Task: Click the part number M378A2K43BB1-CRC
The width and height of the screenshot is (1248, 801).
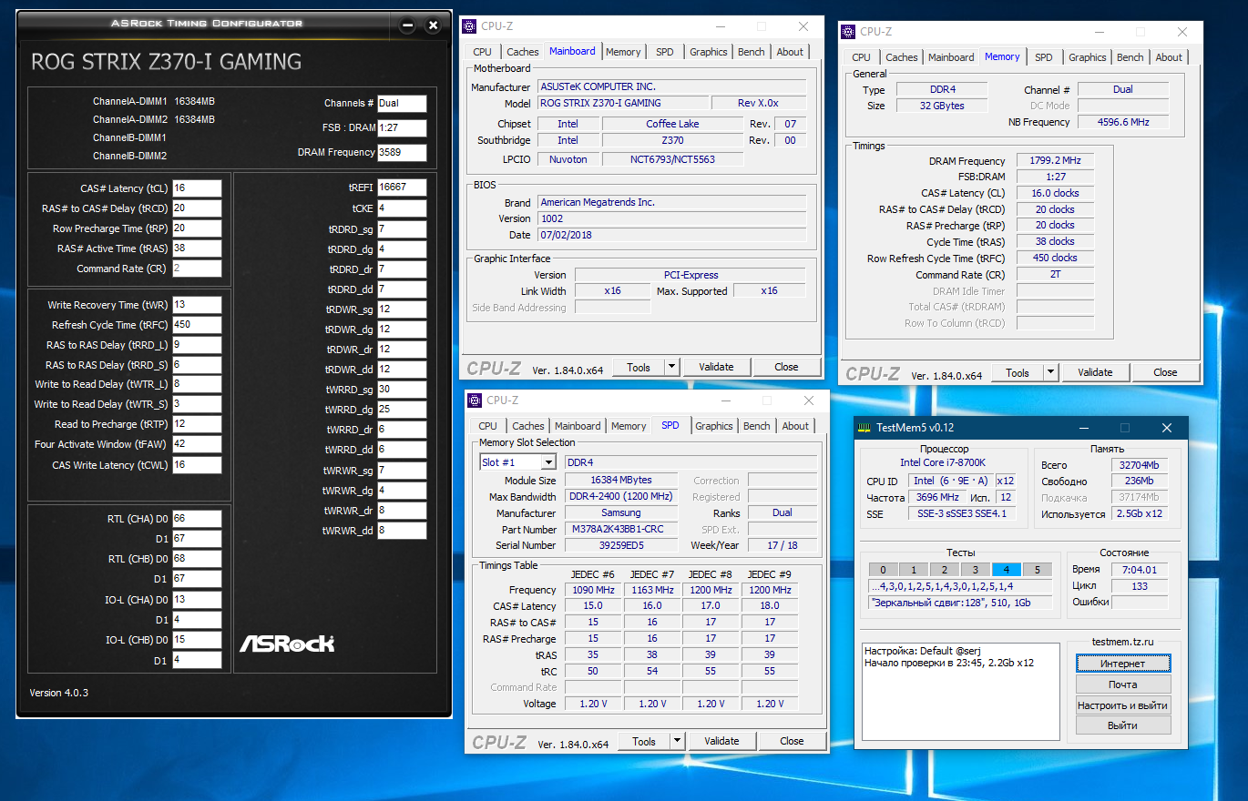Action: 621,529
